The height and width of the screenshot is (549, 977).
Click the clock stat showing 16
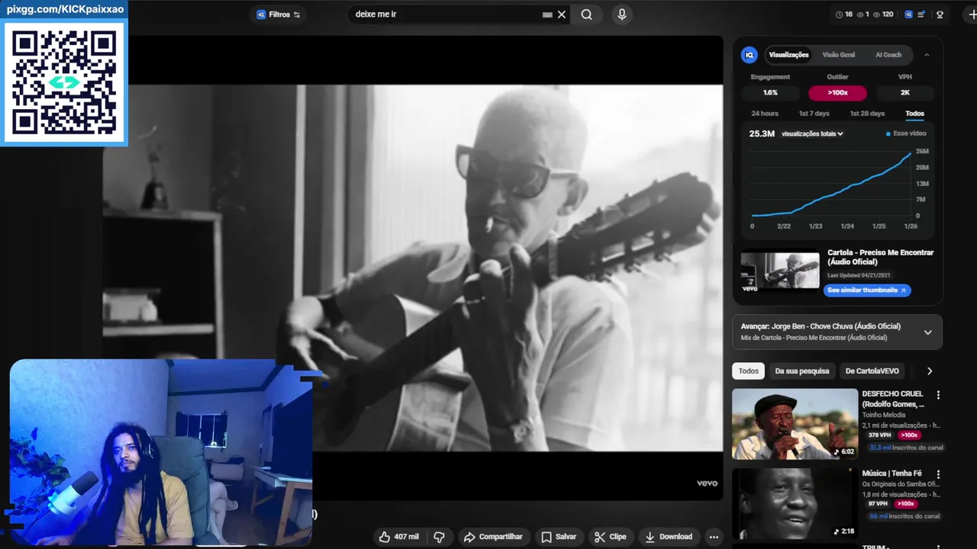(x=844, y=14)
